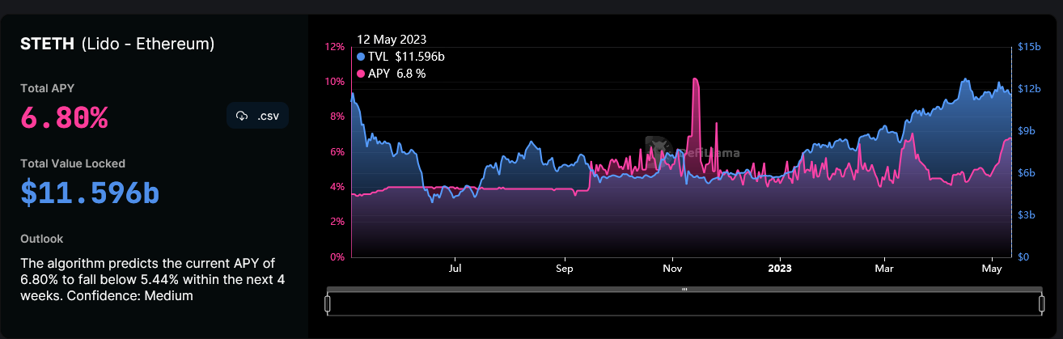Click the pink APY legend dot
The width and height of the screenshot is (1063, 339).
click(361, 74)
